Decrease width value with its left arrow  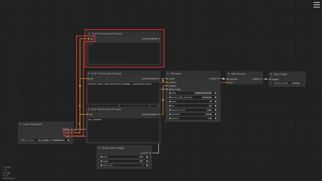tap(101, 157)
